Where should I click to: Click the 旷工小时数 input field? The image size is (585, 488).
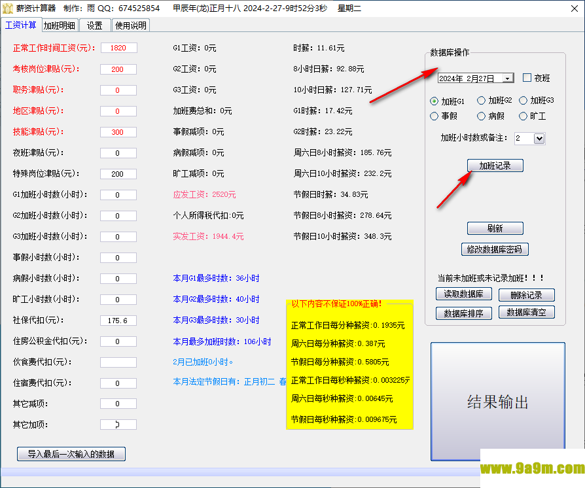118,299
